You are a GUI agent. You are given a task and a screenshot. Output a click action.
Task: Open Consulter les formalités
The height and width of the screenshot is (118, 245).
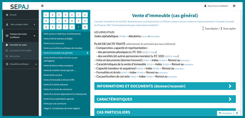(x=19, y=51)
